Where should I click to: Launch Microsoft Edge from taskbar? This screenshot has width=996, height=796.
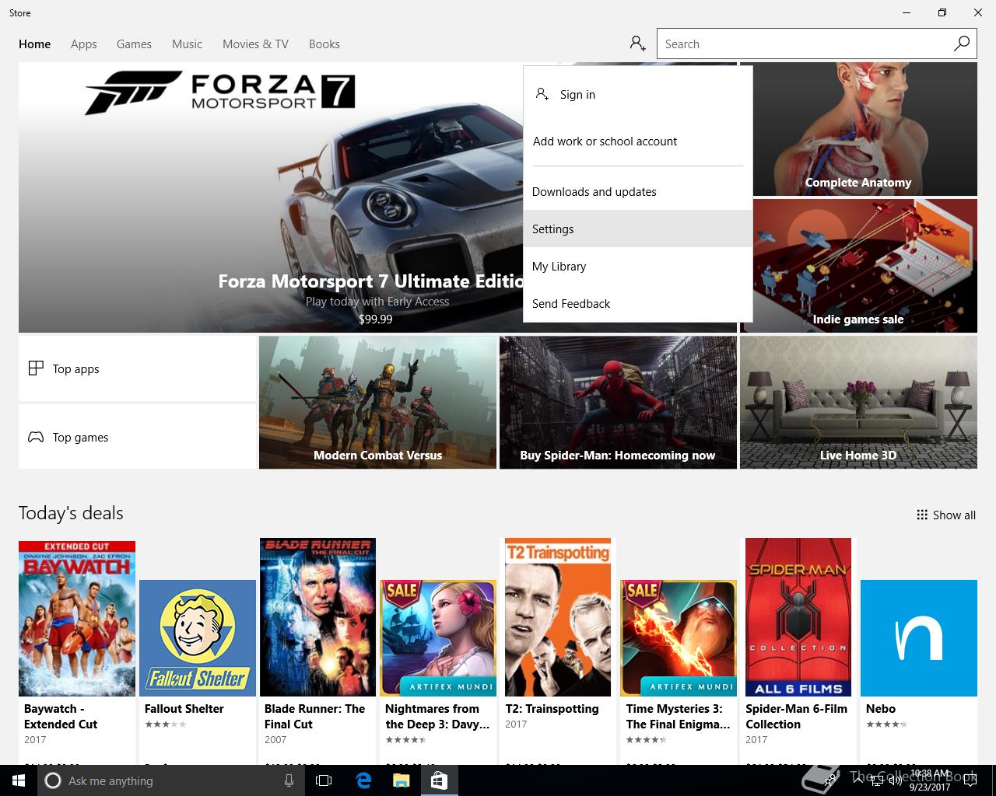[363, 780]
